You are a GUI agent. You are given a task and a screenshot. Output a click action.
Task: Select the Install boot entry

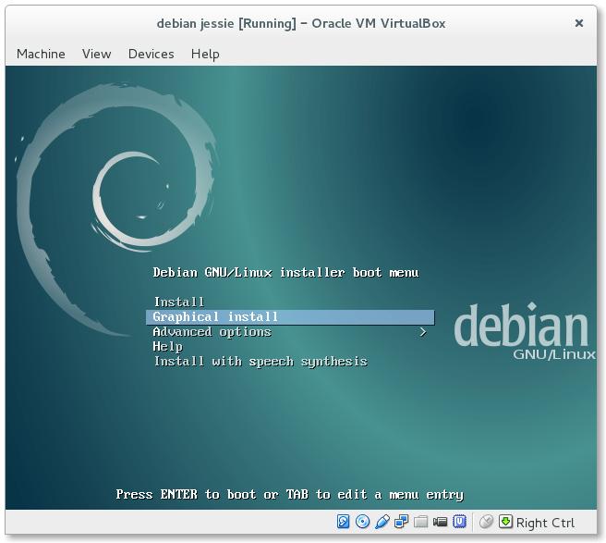point(290,302)
